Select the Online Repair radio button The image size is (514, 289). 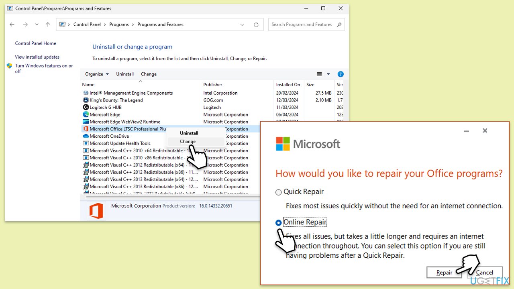(x=279, y=223)
